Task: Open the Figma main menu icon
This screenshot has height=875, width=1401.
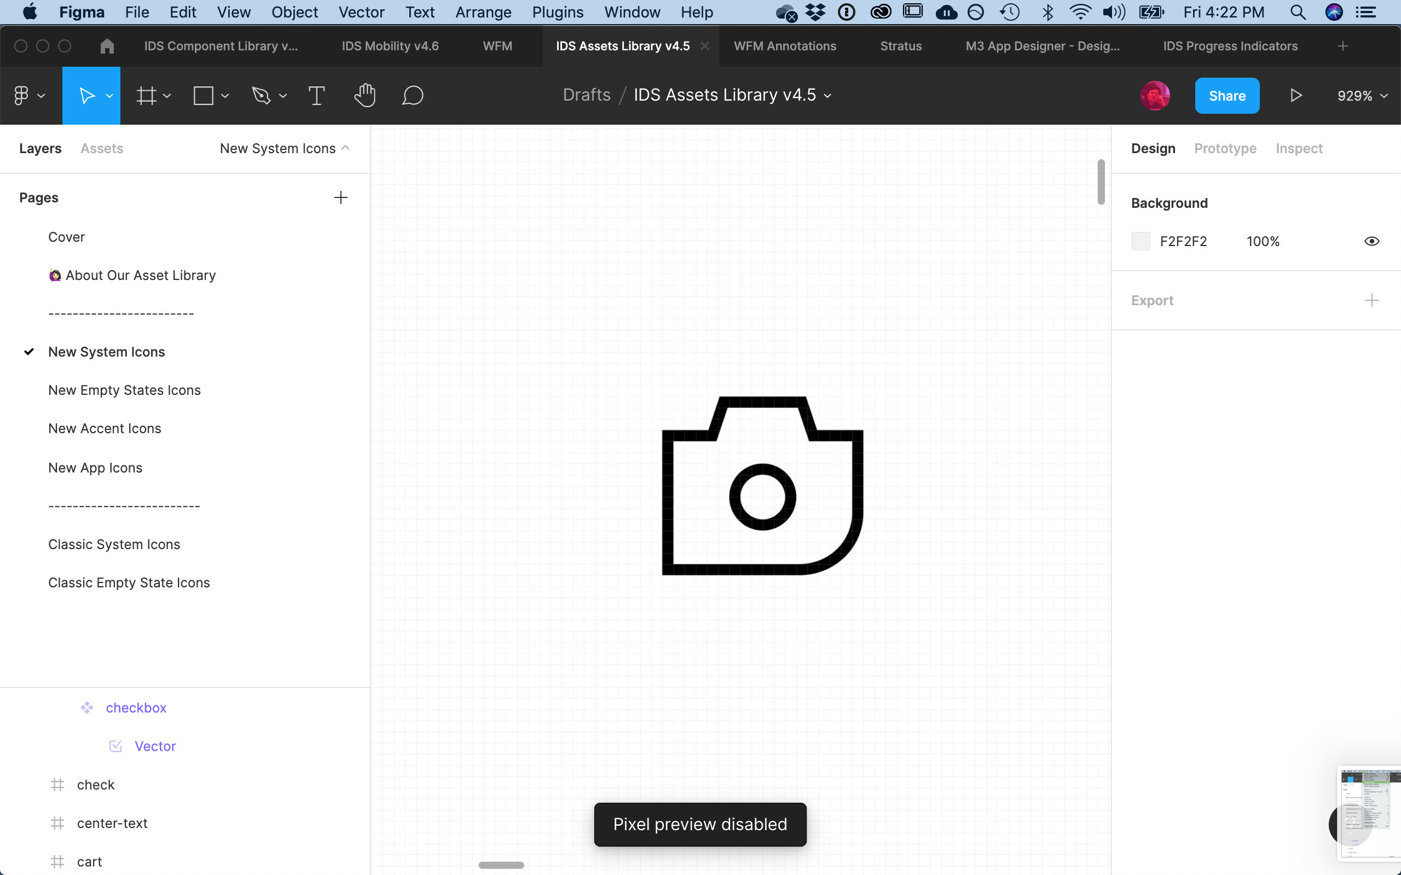Action: pos(21,96)
